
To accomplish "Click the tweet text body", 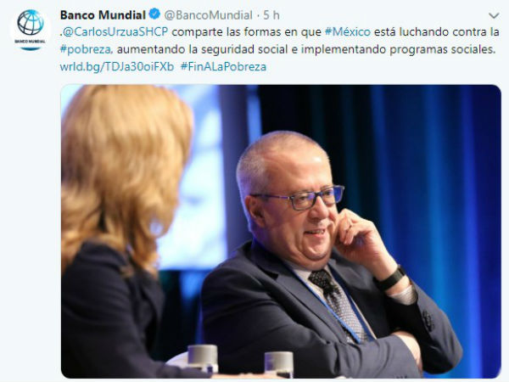I will pyautogui.click(x=279, y=49).
